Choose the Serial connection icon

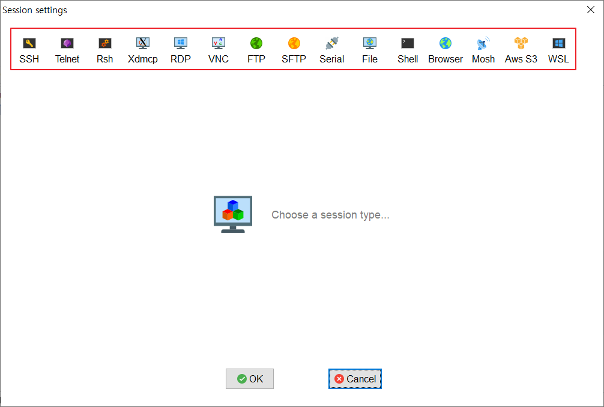tap(331, 50)
